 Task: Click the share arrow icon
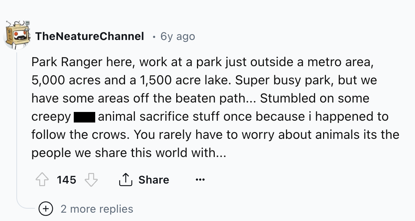point(125,180)
